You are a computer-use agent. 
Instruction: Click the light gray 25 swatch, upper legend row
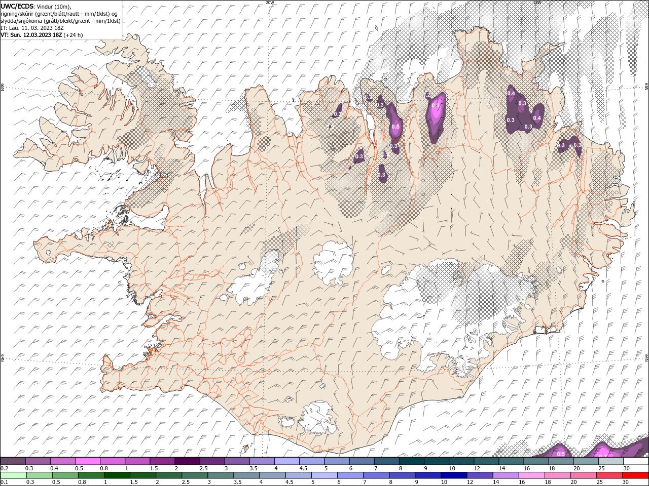611,461
